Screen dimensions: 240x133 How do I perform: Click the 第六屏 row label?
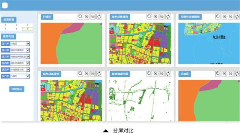(5, 76)
